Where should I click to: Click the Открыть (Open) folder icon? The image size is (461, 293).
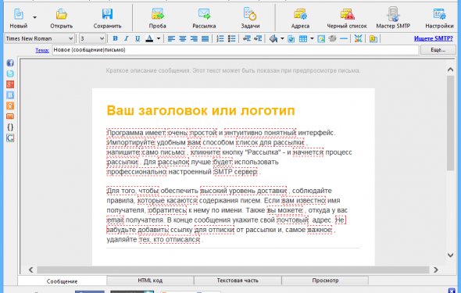click(x=62, y=14)
